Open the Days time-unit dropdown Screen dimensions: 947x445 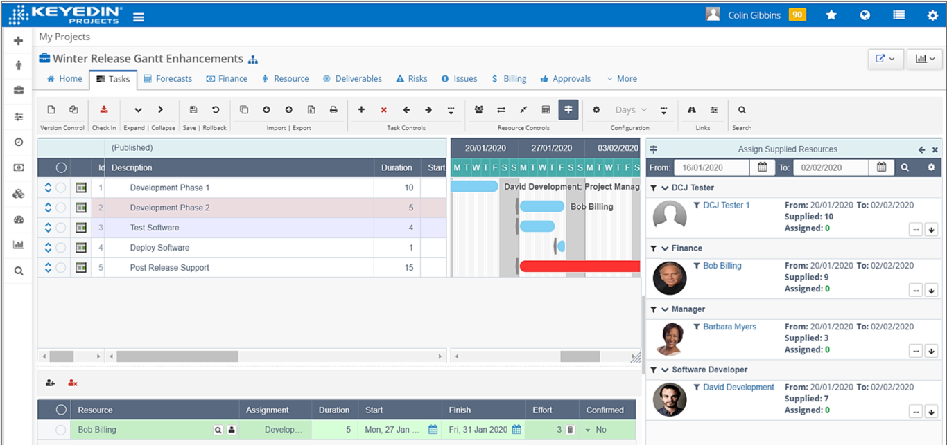click(x=631, y=109)
